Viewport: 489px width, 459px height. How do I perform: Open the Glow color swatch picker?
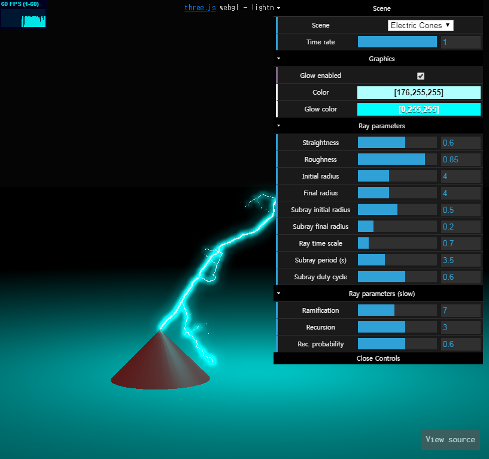(x=418, y=109)
